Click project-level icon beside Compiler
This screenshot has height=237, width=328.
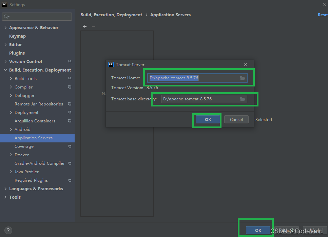point(70,87)
